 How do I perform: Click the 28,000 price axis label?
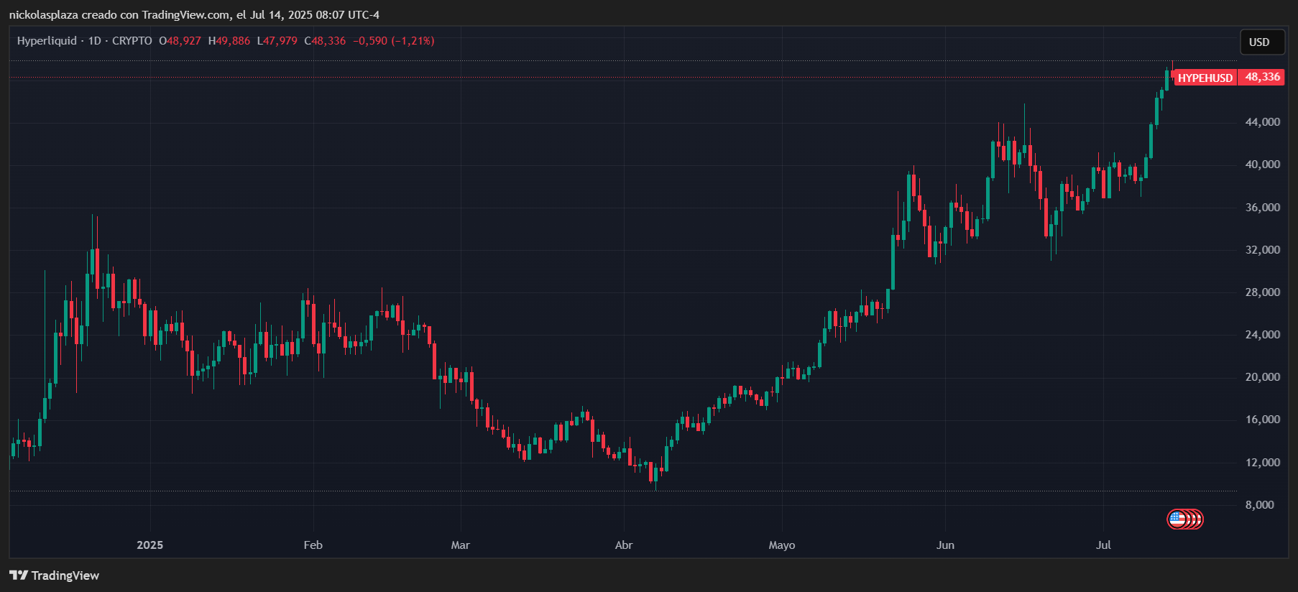[1263, 292]
